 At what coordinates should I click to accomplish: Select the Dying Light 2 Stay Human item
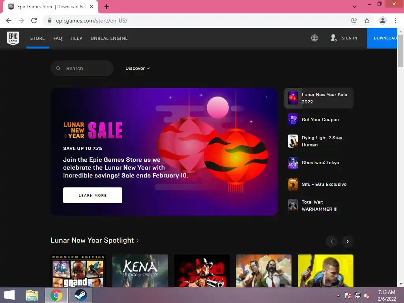point(319,141)
